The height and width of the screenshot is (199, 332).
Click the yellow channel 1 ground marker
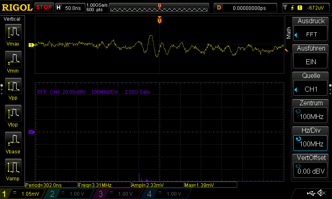pos(32,45)
